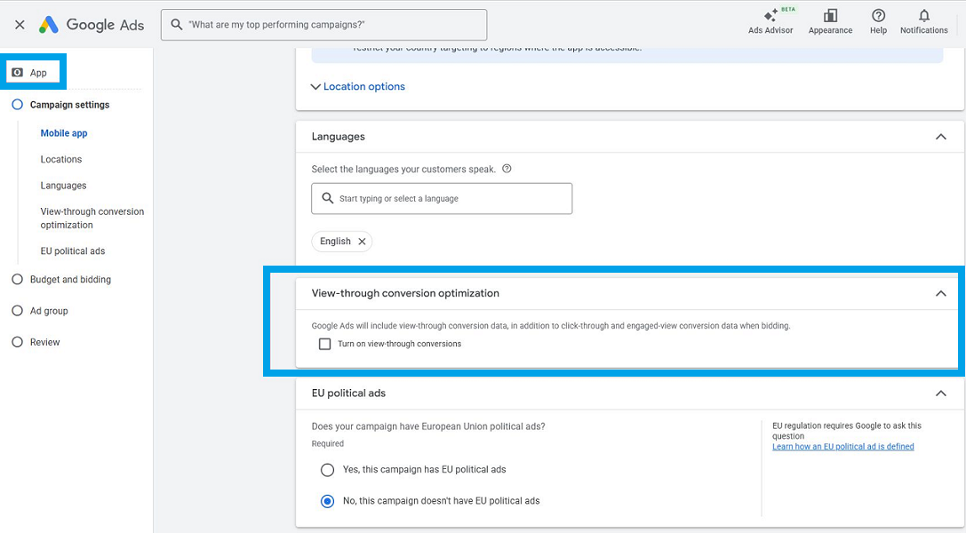Remove the English language chip
The image size is (966, 533).
point(362,242)
